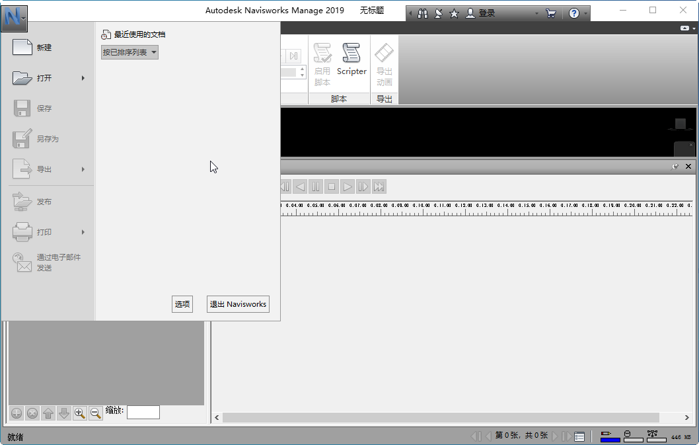699x445 pixels.
Task: Click the 0.20.00 mark on timeline ruler
Action: [632, 206]
